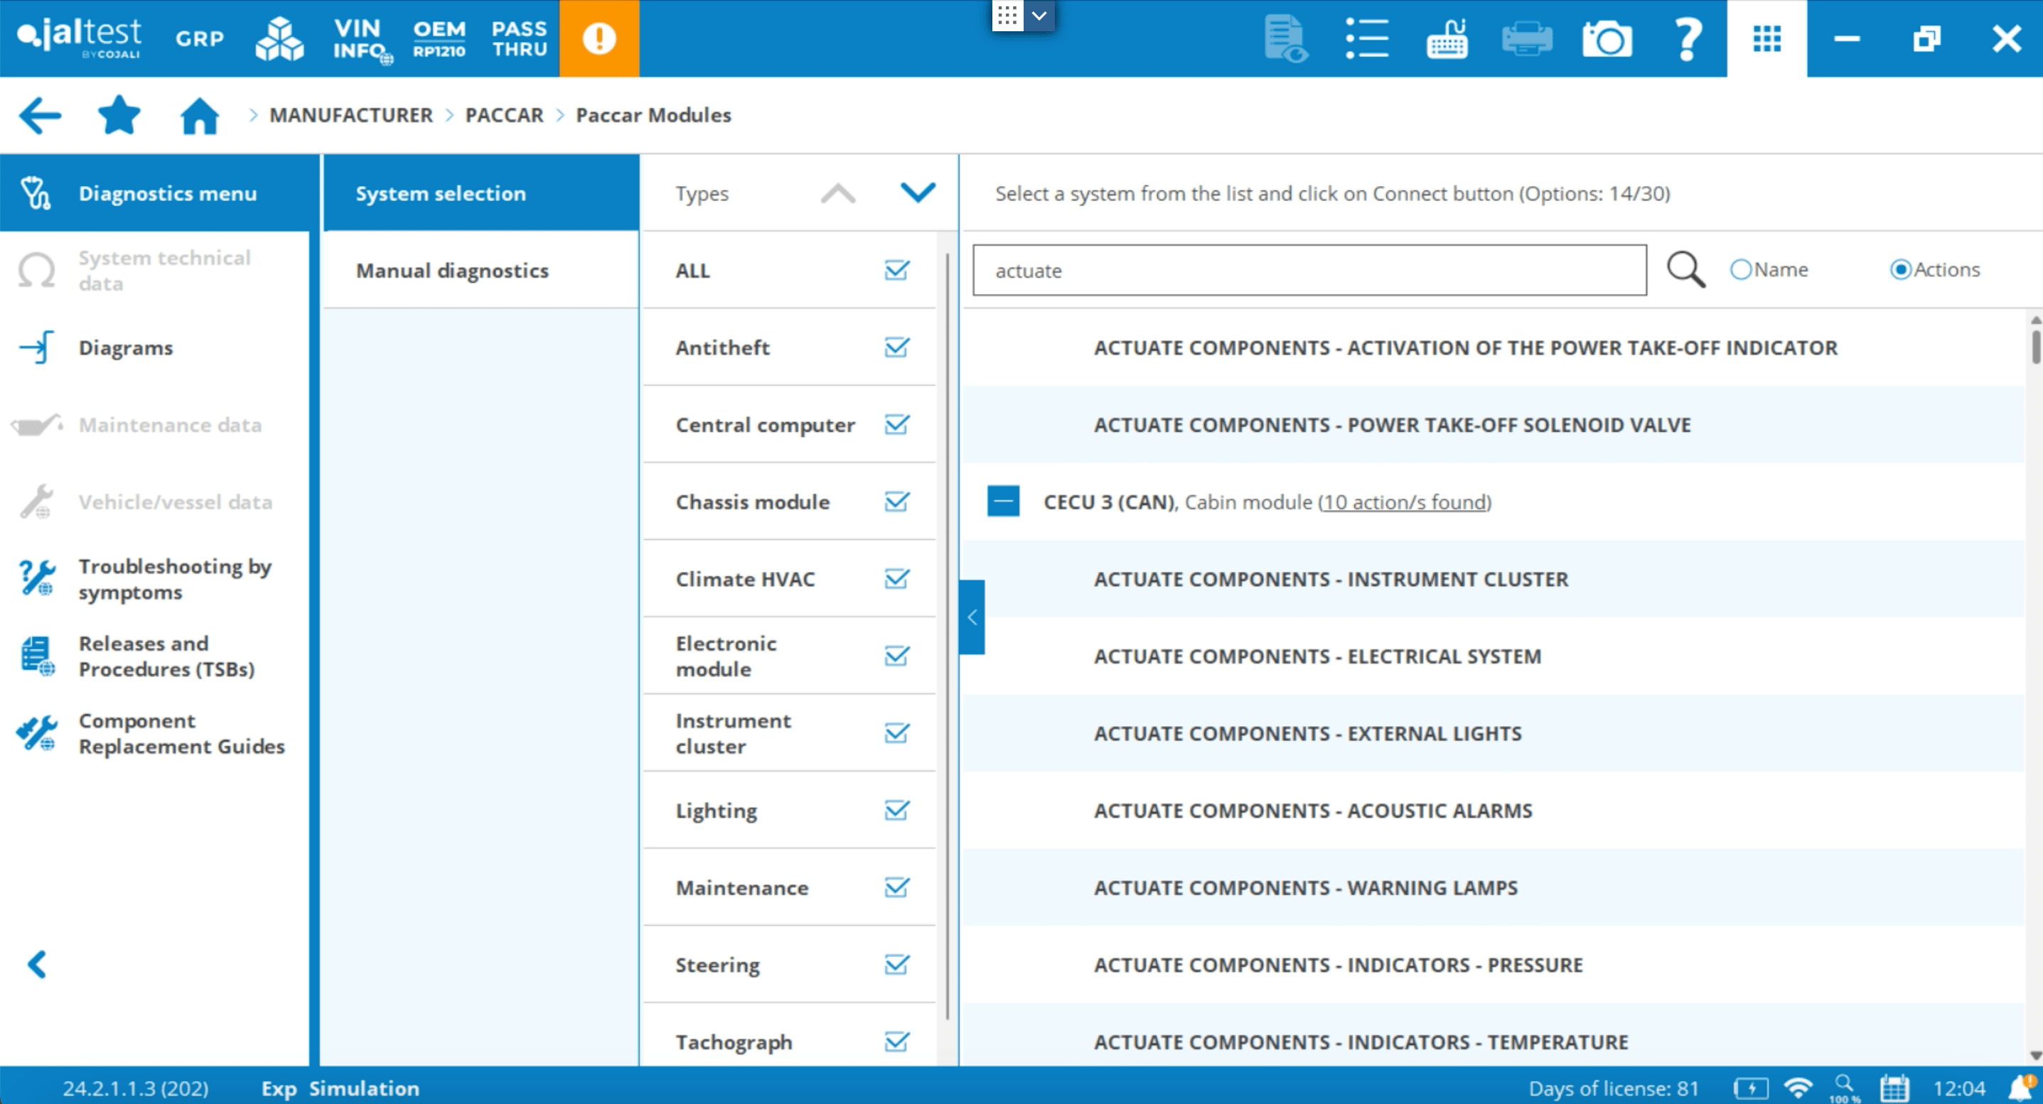2043x1104 pixels.
Task: Click the orange warning alert icon
Action: [599, 38]
